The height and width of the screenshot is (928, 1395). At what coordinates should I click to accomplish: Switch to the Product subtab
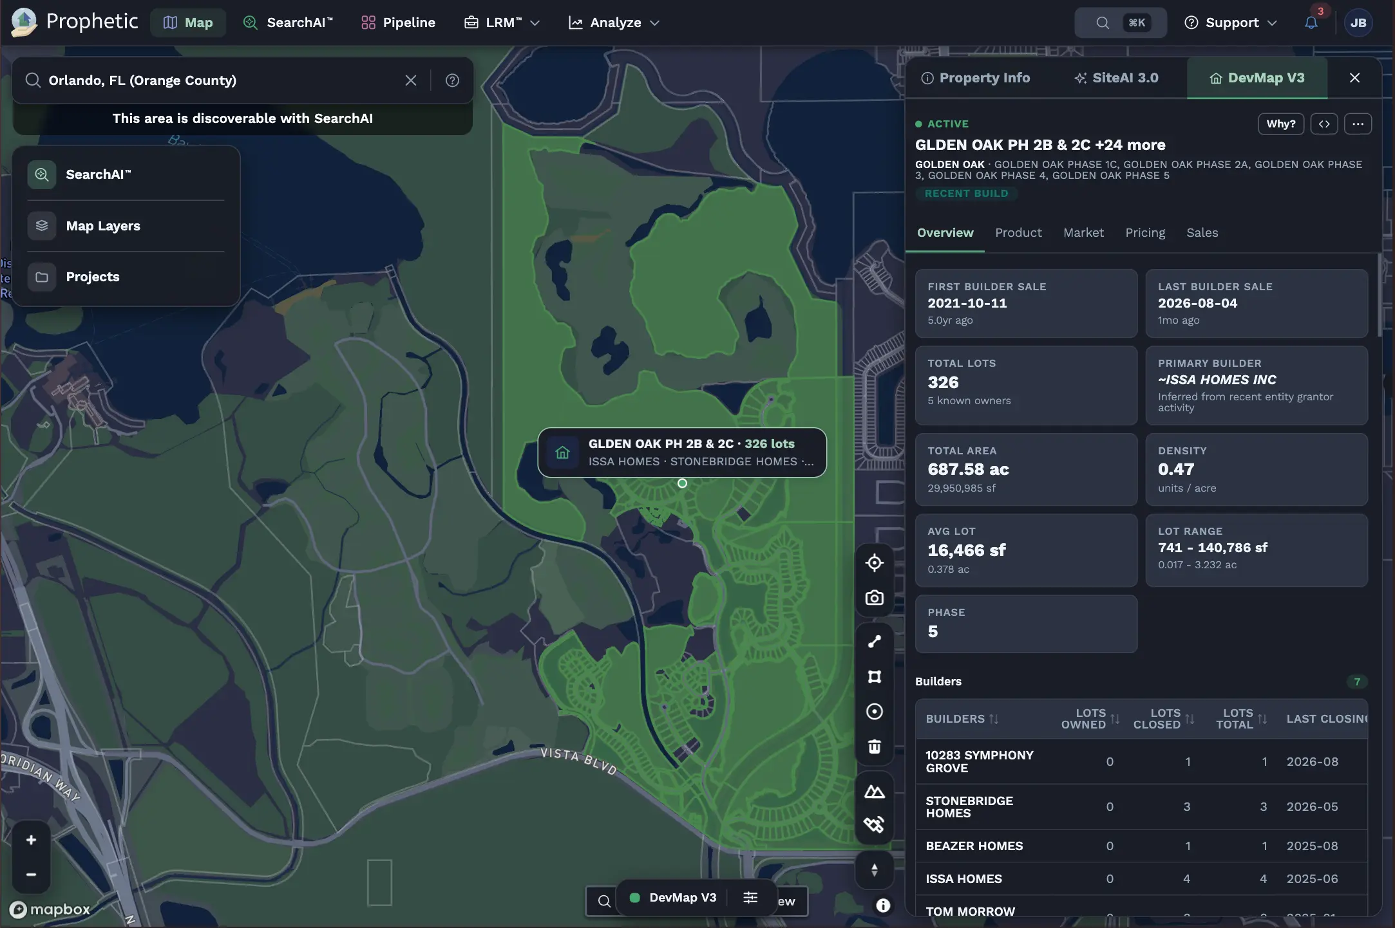[1018, 233]
